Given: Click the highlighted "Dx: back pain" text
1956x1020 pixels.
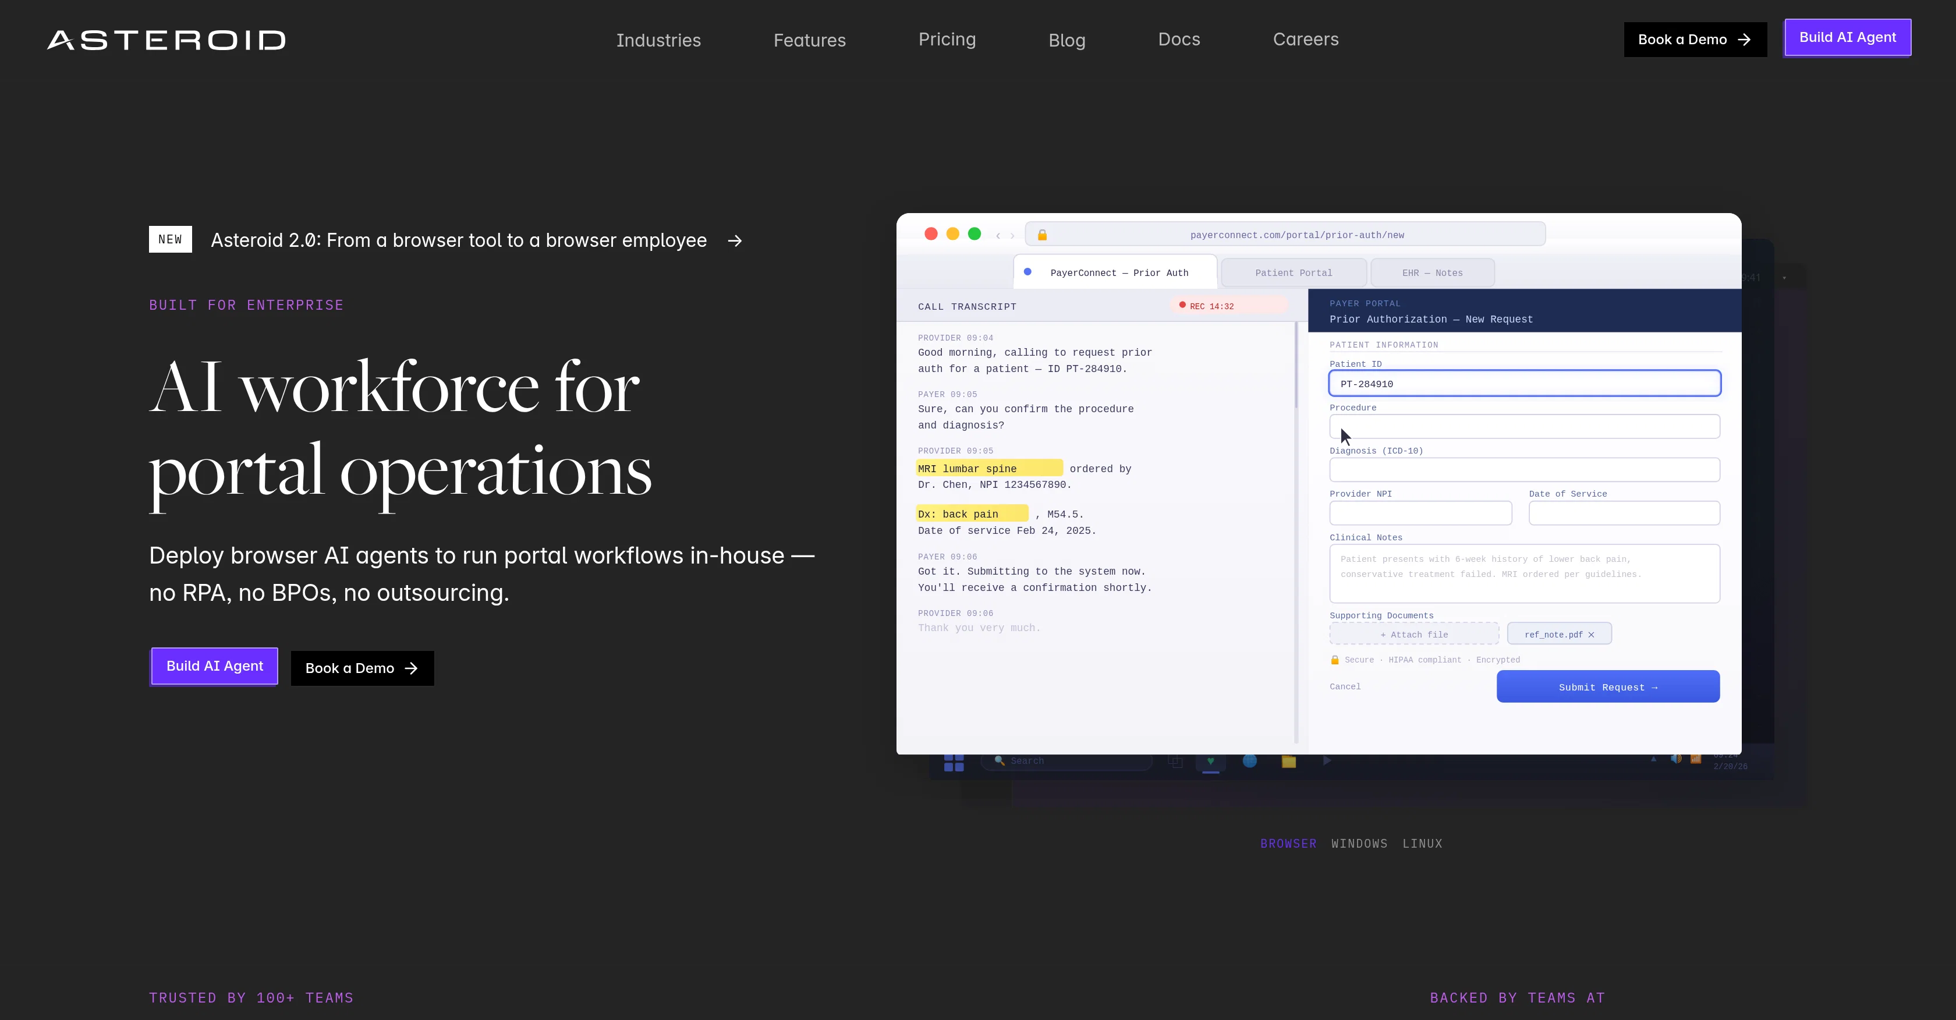Looking at the screenshot, I should (972, 514).
